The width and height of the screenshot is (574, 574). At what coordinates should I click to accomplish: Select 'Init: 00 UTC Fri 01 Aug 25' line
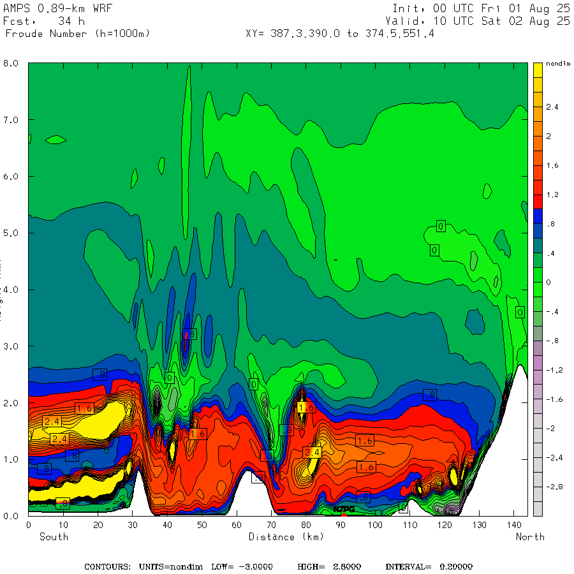[x=481, y=8]
